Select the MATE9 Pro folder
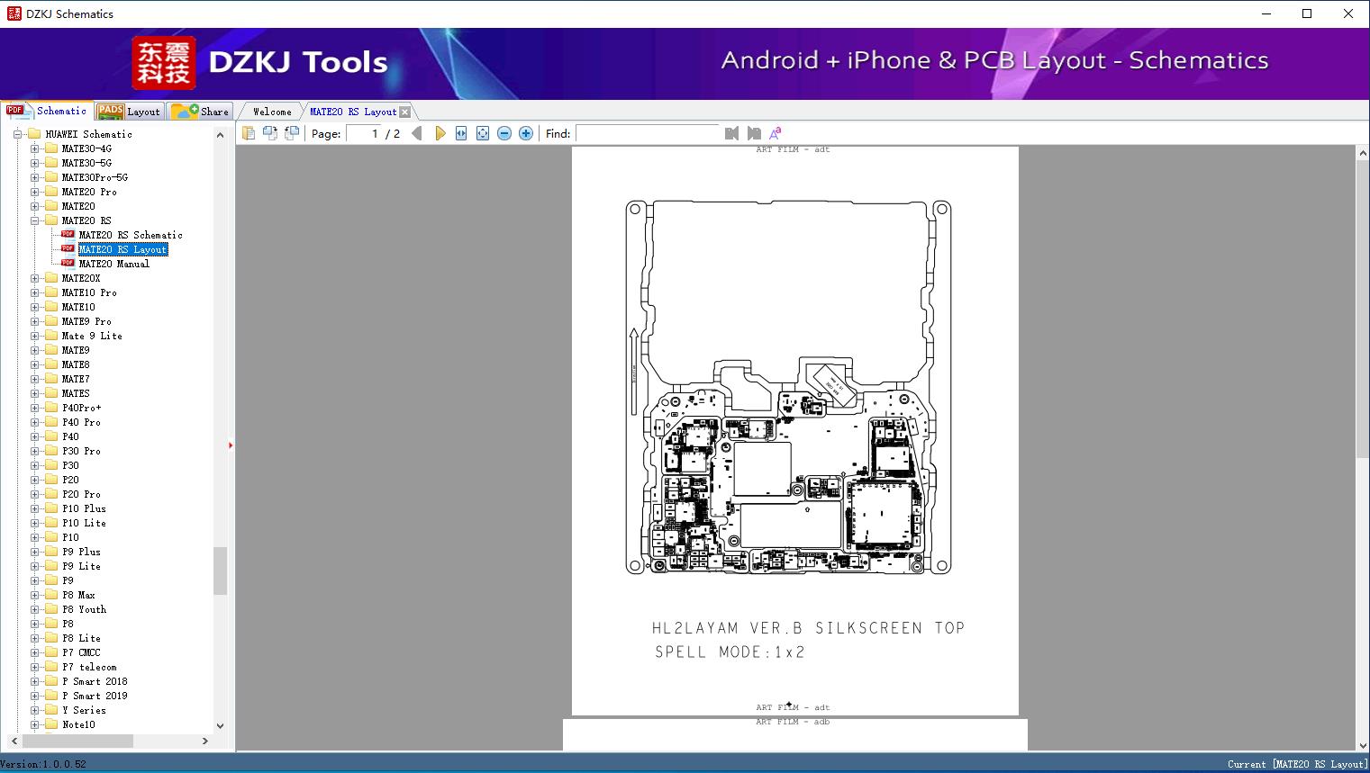The image size is (1370, 773). point(86,321)
